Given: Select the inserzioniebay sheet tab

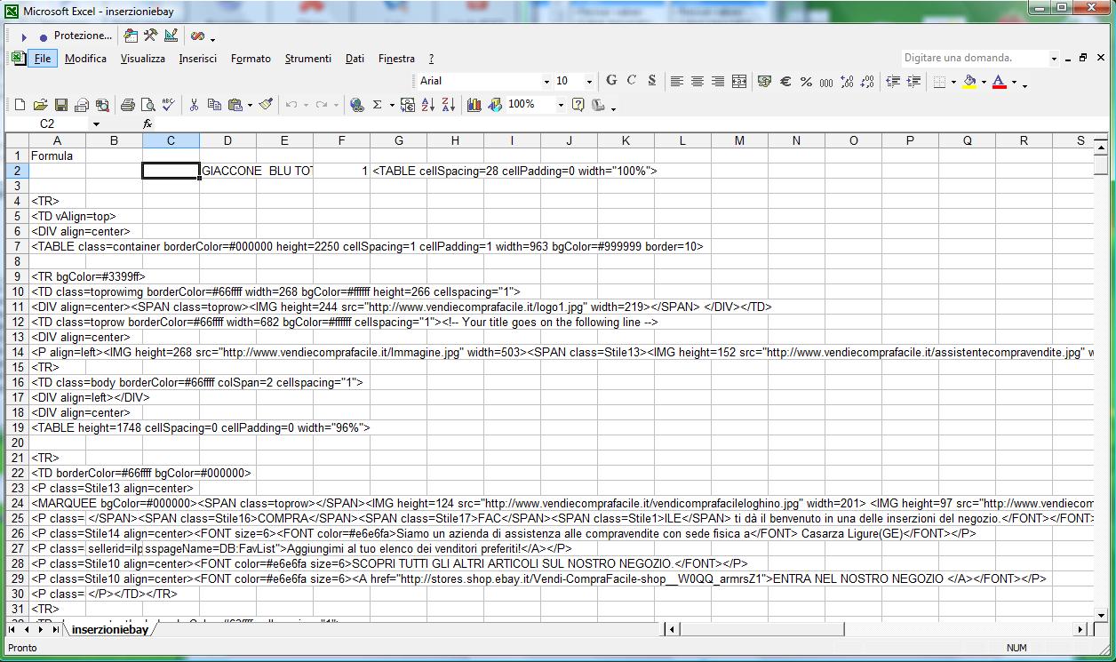Looking at the screenshot, I should (110, 629).
